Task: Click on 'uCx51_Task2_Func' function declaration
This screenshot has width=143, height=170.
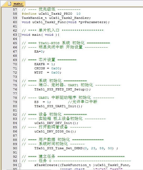Action: point(49,22)
